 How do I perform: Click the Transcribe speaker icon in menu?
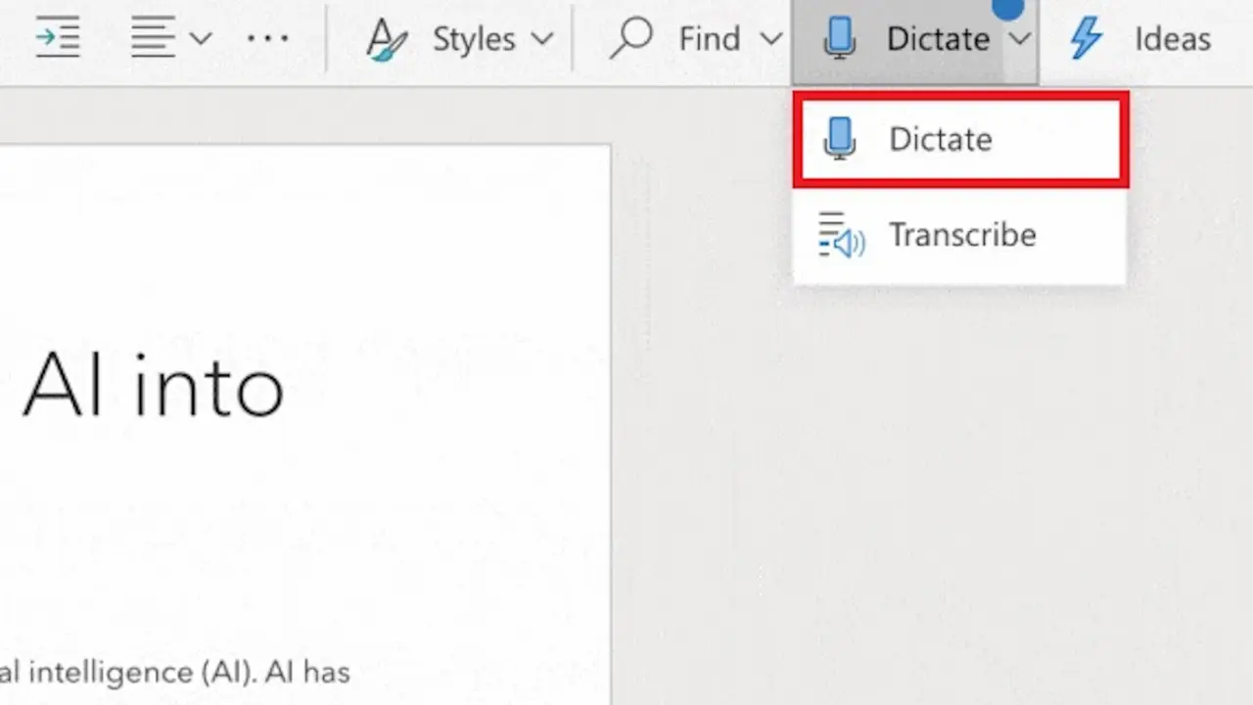840,235
